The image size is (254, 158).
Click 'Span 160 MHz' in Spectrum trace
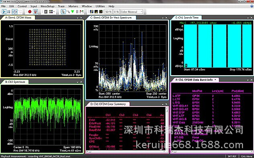(72, 147)
